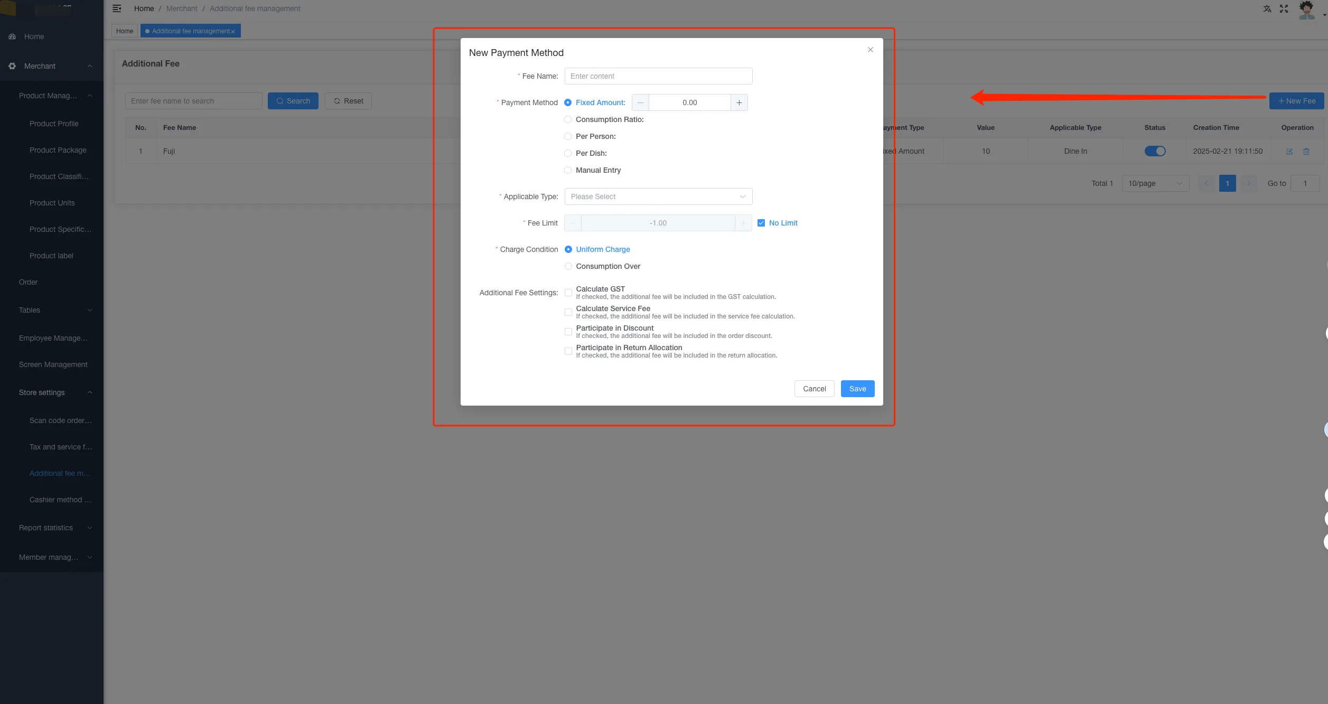Screen dimensions: 1328x704
Task: Click the minus button of Fixed Amount
Action: 640,102
